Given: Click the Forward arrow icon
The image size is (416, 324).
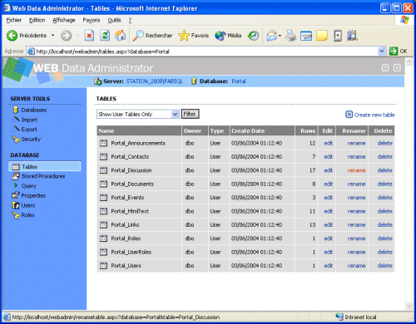Looking at the screenshot, I should click(x=67, y=36).
